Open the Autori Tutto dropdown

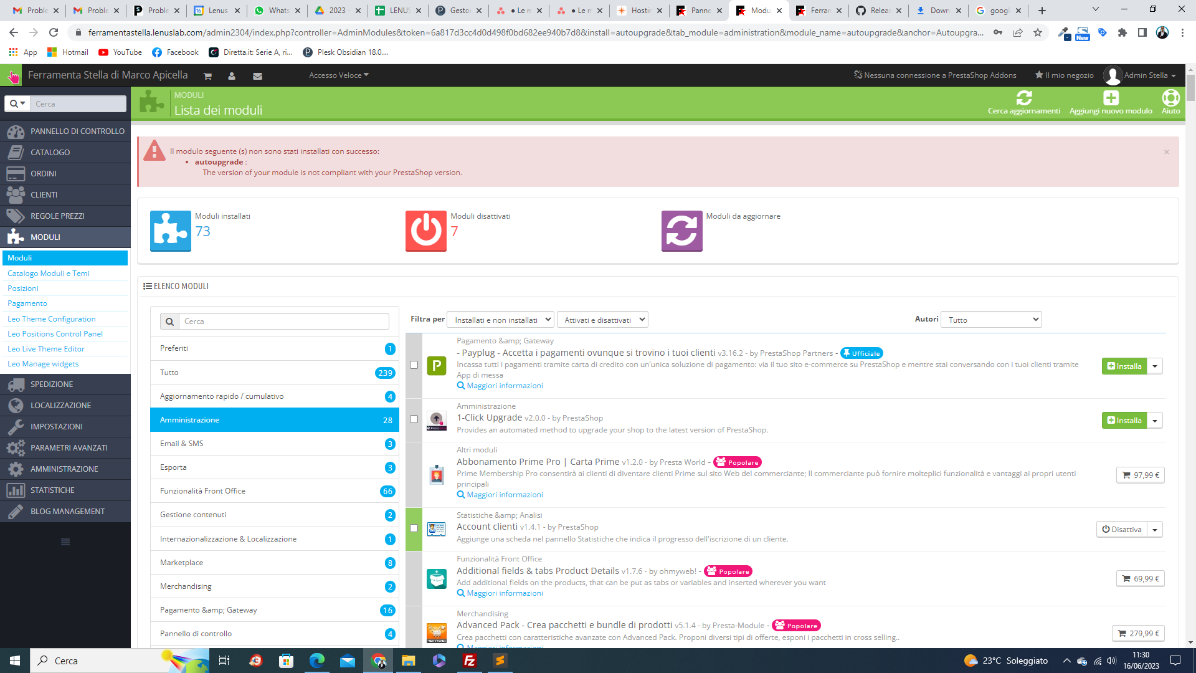[990, 320]
